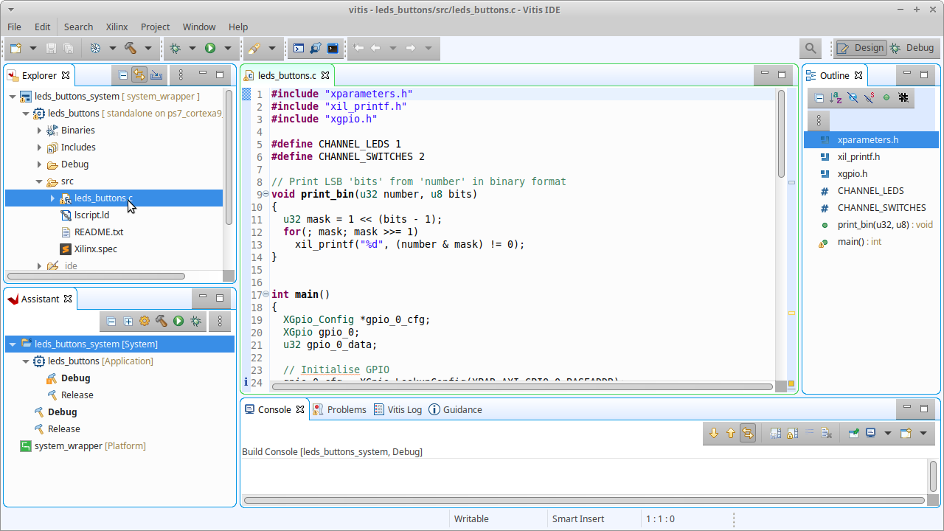Screen dimensions: 944x531
Task: Click the green Run button in main toolbar
Action: (210, 48)
